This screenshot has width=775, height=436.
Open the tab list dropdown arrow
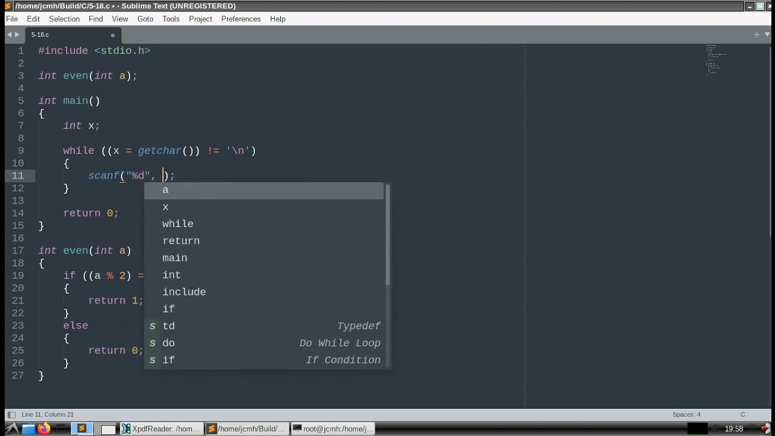tap(766, 35)
